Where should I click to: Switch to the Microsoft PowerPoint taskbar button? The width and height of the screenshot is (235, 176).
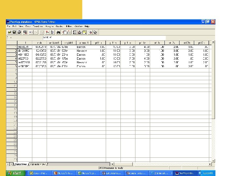[x=64, y=173]
